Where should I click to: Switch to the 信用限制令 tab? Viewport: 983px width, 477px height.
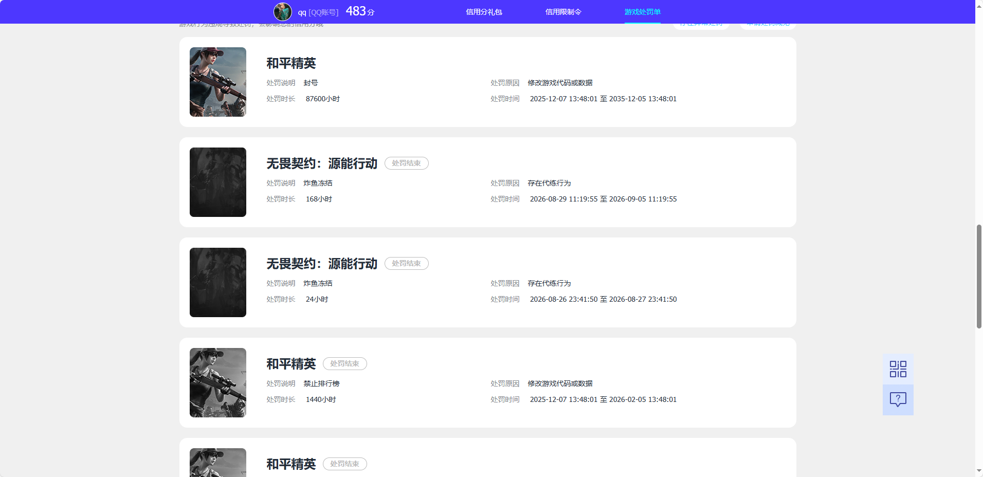pyautogui.click(x=563, y=12)
